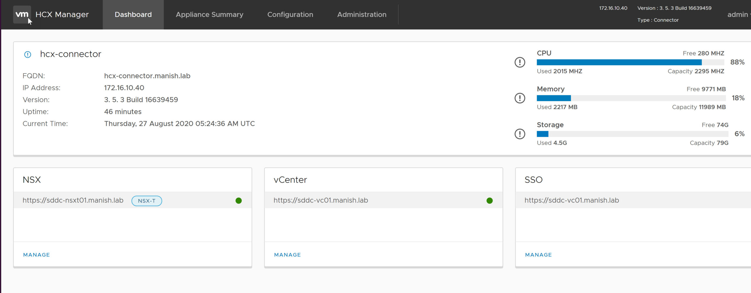Switch to the Dashboard tab

point(133,15)
